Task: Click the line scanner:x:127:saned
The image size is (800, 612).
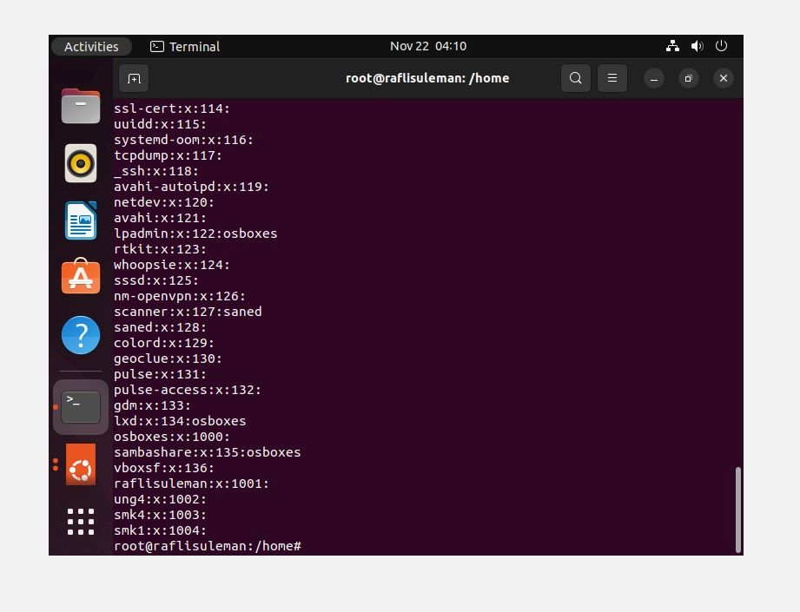Action: click(x=188, y=312)
